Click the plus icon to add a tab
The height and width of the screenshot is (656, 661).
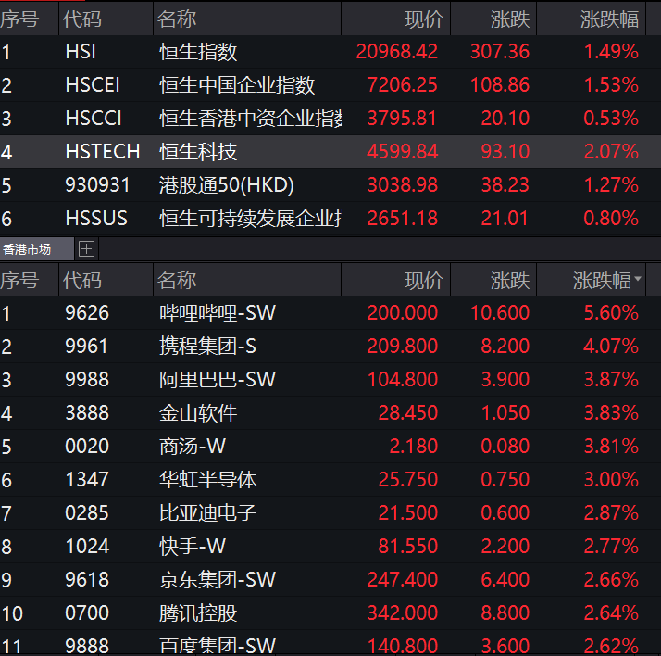[87, 248]
